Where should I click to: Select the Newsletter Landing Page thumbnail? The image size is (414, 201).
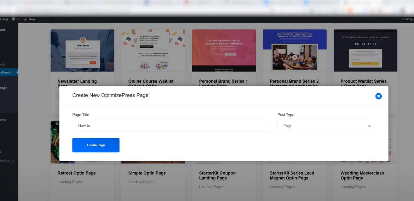82,50
